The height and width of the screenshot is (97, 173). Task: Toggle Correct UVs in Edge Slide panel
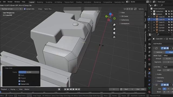(19, 84)
